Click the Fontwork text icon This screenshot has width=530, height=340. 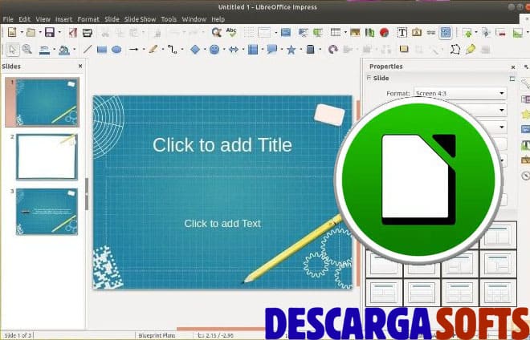point(417,32)
